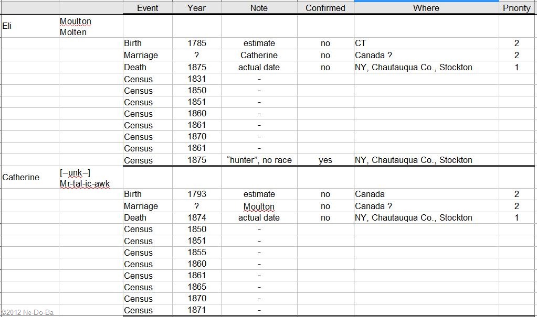Select the "yes" confirmed cell
Image resolution: width=537 pixels, height=317 pixels.
(325, 160)
